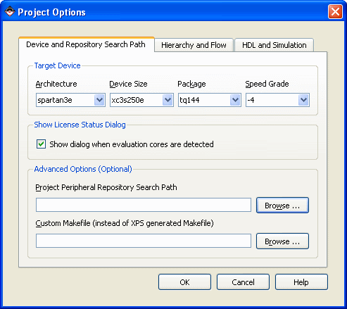This screenshot has height=309, width=347.
Task: Open the Architecture dropdown arrow
Action: pos(99,100)
